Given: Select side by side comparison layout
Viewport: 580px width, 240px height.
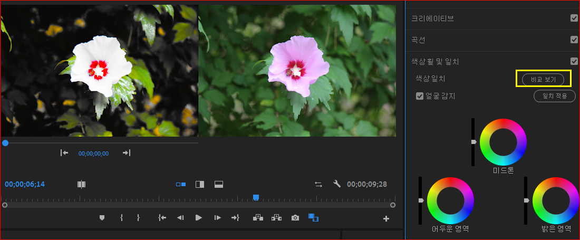Looking at the screenshot, I should coord(181,184).
